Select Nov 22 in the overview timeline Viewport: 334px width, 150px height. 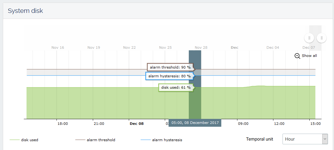click(129, 47)
